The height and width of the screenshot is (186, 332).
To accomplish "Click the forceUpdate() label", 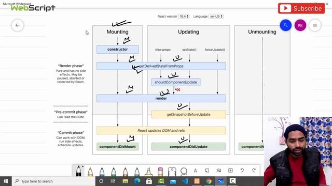I will point(215,50).
